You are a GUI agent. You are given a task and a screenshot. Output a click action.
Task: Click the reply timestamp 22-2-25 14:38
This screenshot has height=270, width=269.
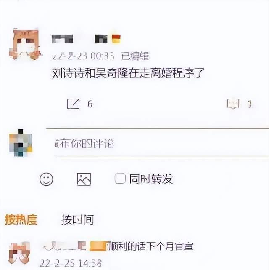(71, 263)
